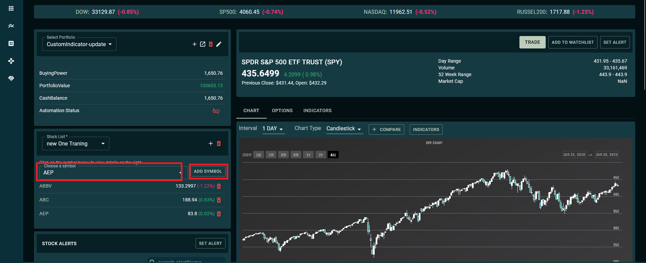646x263 pixels.
Task: Click ADD TO WATCHLIST button
Action: [x=573, y=42]
